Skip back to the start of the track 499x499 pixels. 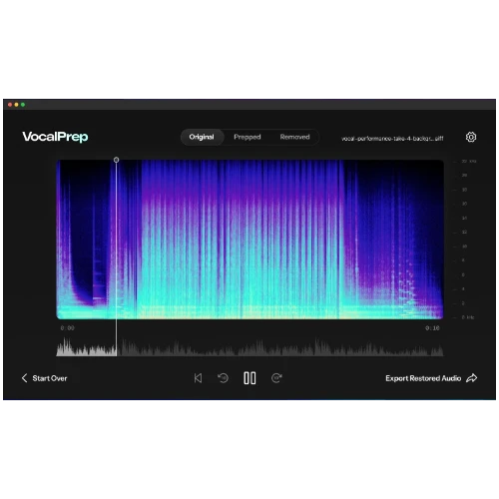point(198,378)
